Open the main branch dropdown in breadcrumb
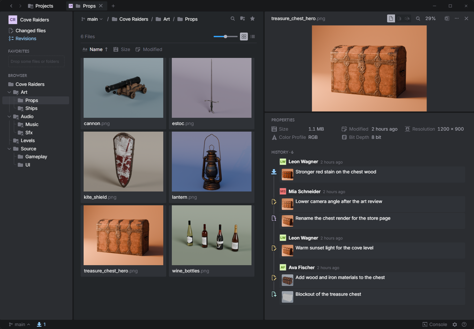The width and height of the screenshot is (474, 329). click(92, 19)
